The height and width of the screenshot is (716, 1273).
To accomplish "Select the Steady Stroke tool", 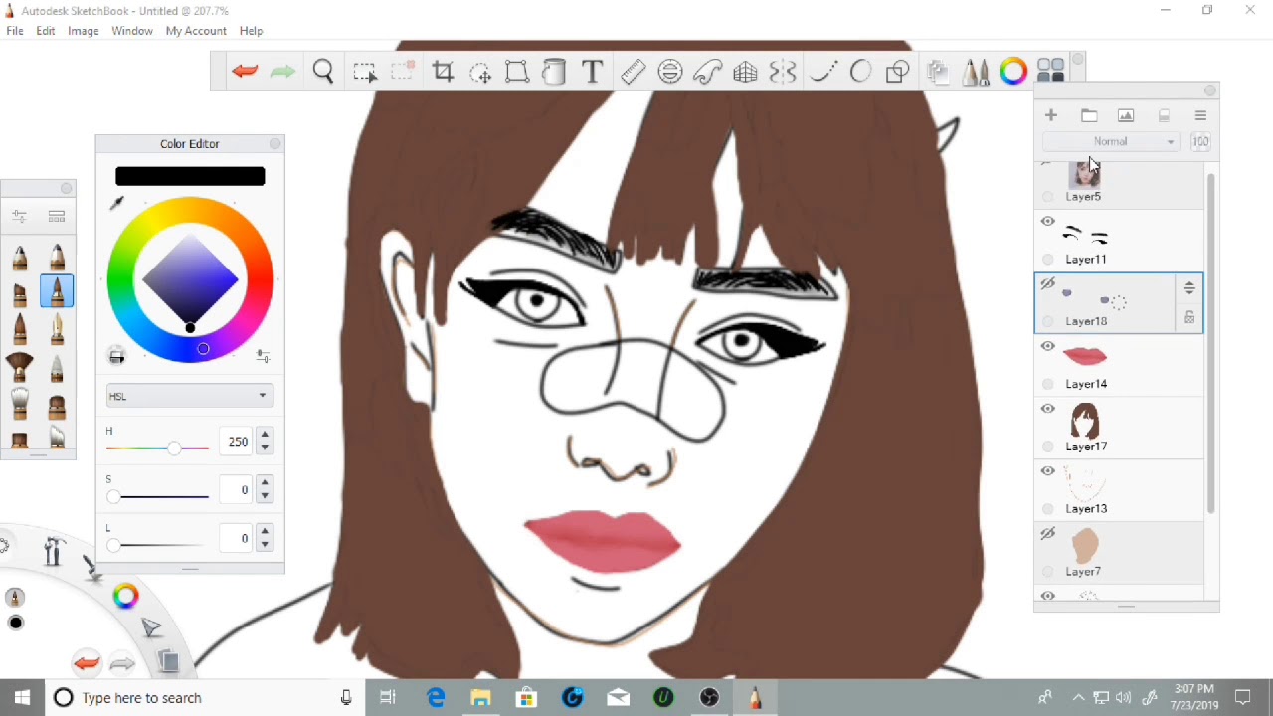I will [x=822, y=72].
